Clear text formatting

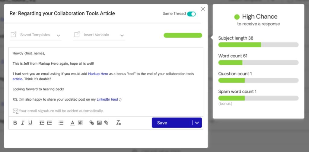pyautogui.click(x=119, y=123)
